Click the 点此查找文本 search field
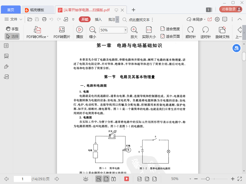 (x=139, y=20)
